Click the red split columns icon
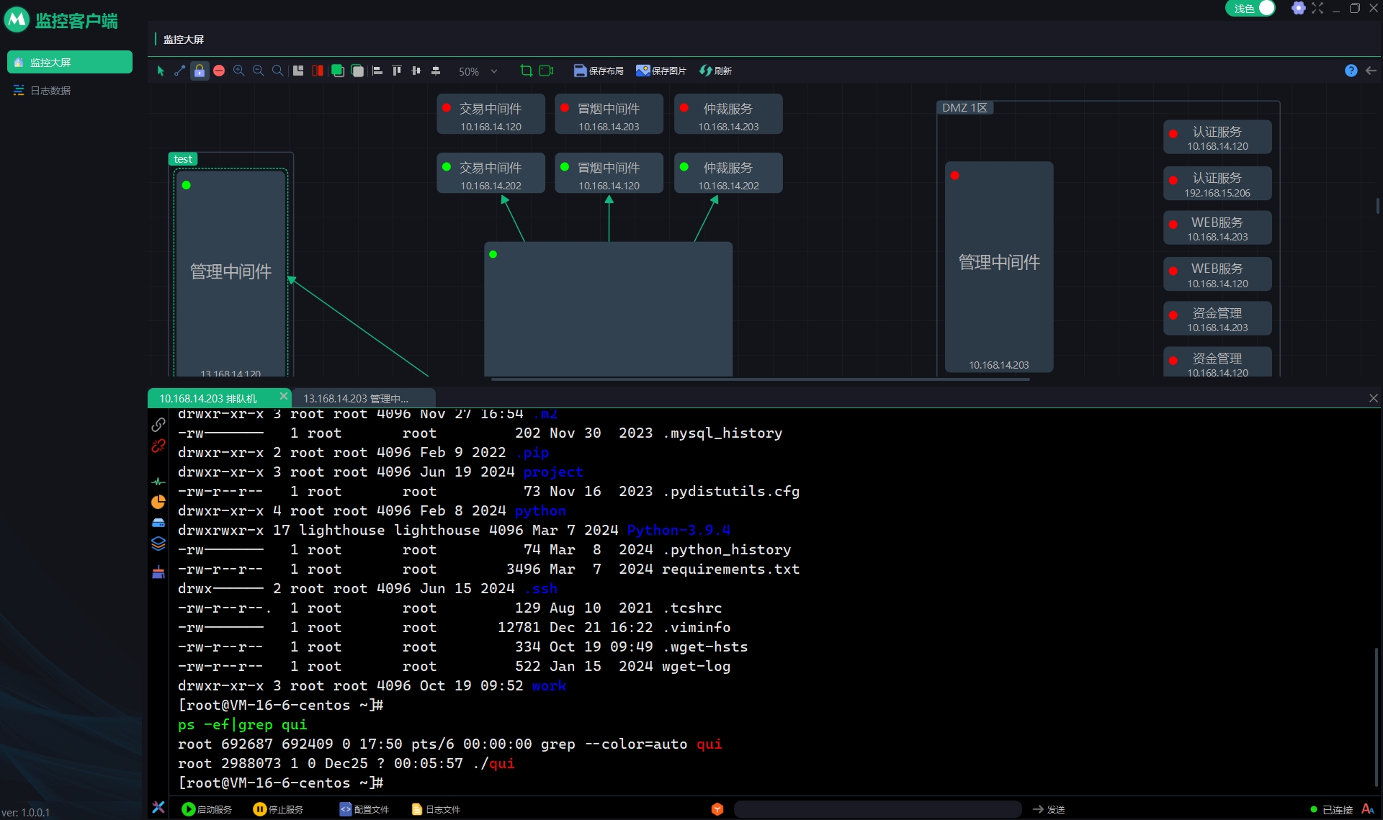 pyautogui.click(x=317, y=71)
